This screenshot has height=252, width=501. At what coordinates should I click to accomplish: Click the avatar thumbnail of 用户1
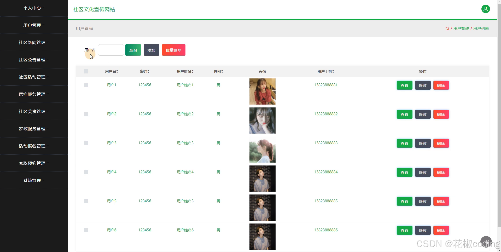(263, 91)
